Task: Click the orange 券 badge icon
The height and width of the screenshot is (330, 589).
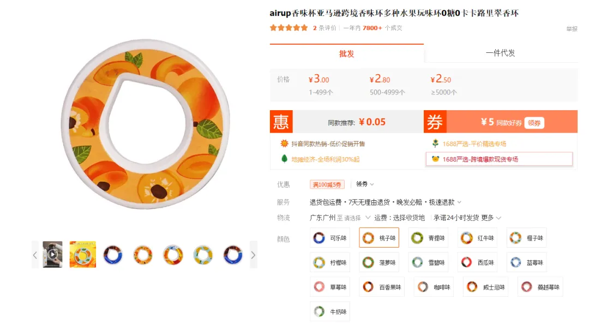Action: pyautogui.click(x=435, y=122)
